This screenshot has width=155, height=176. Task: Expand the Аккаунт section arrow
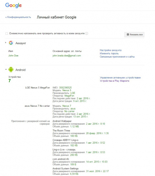5,43
